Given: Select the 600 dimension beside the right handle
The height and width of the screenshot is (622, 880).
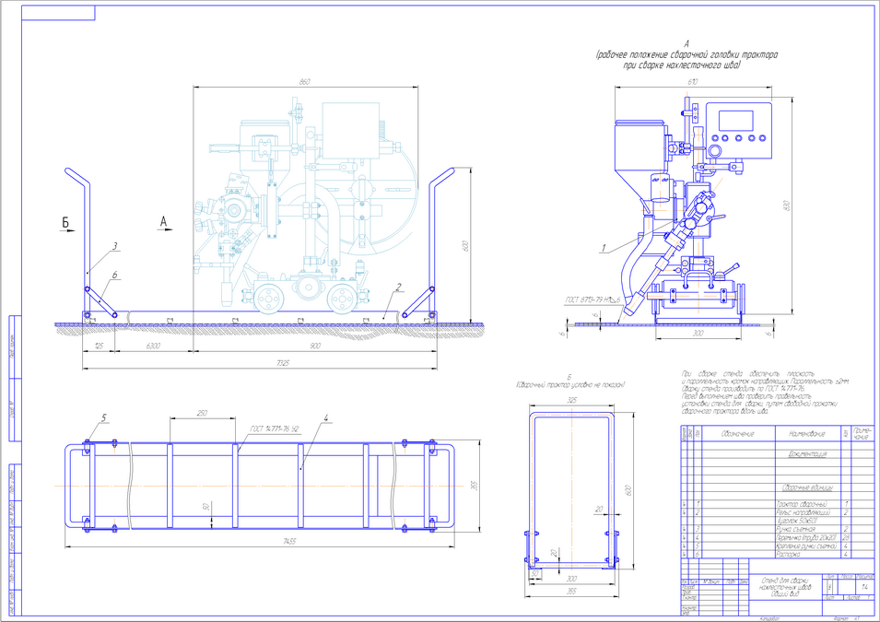Looking at the screenshot, I should point(464,246).
